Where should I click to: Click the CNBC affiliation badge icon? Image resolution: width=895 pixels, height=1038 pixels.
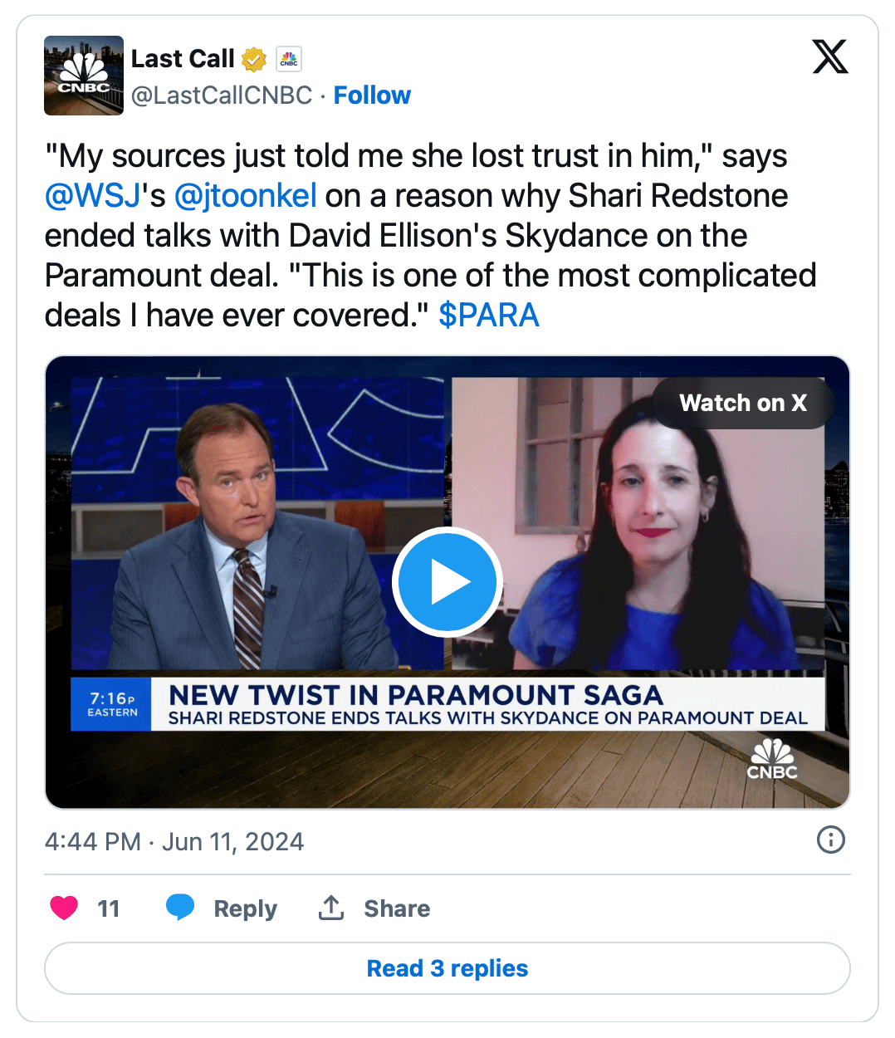pyautogui.click(x=288, y=60)
